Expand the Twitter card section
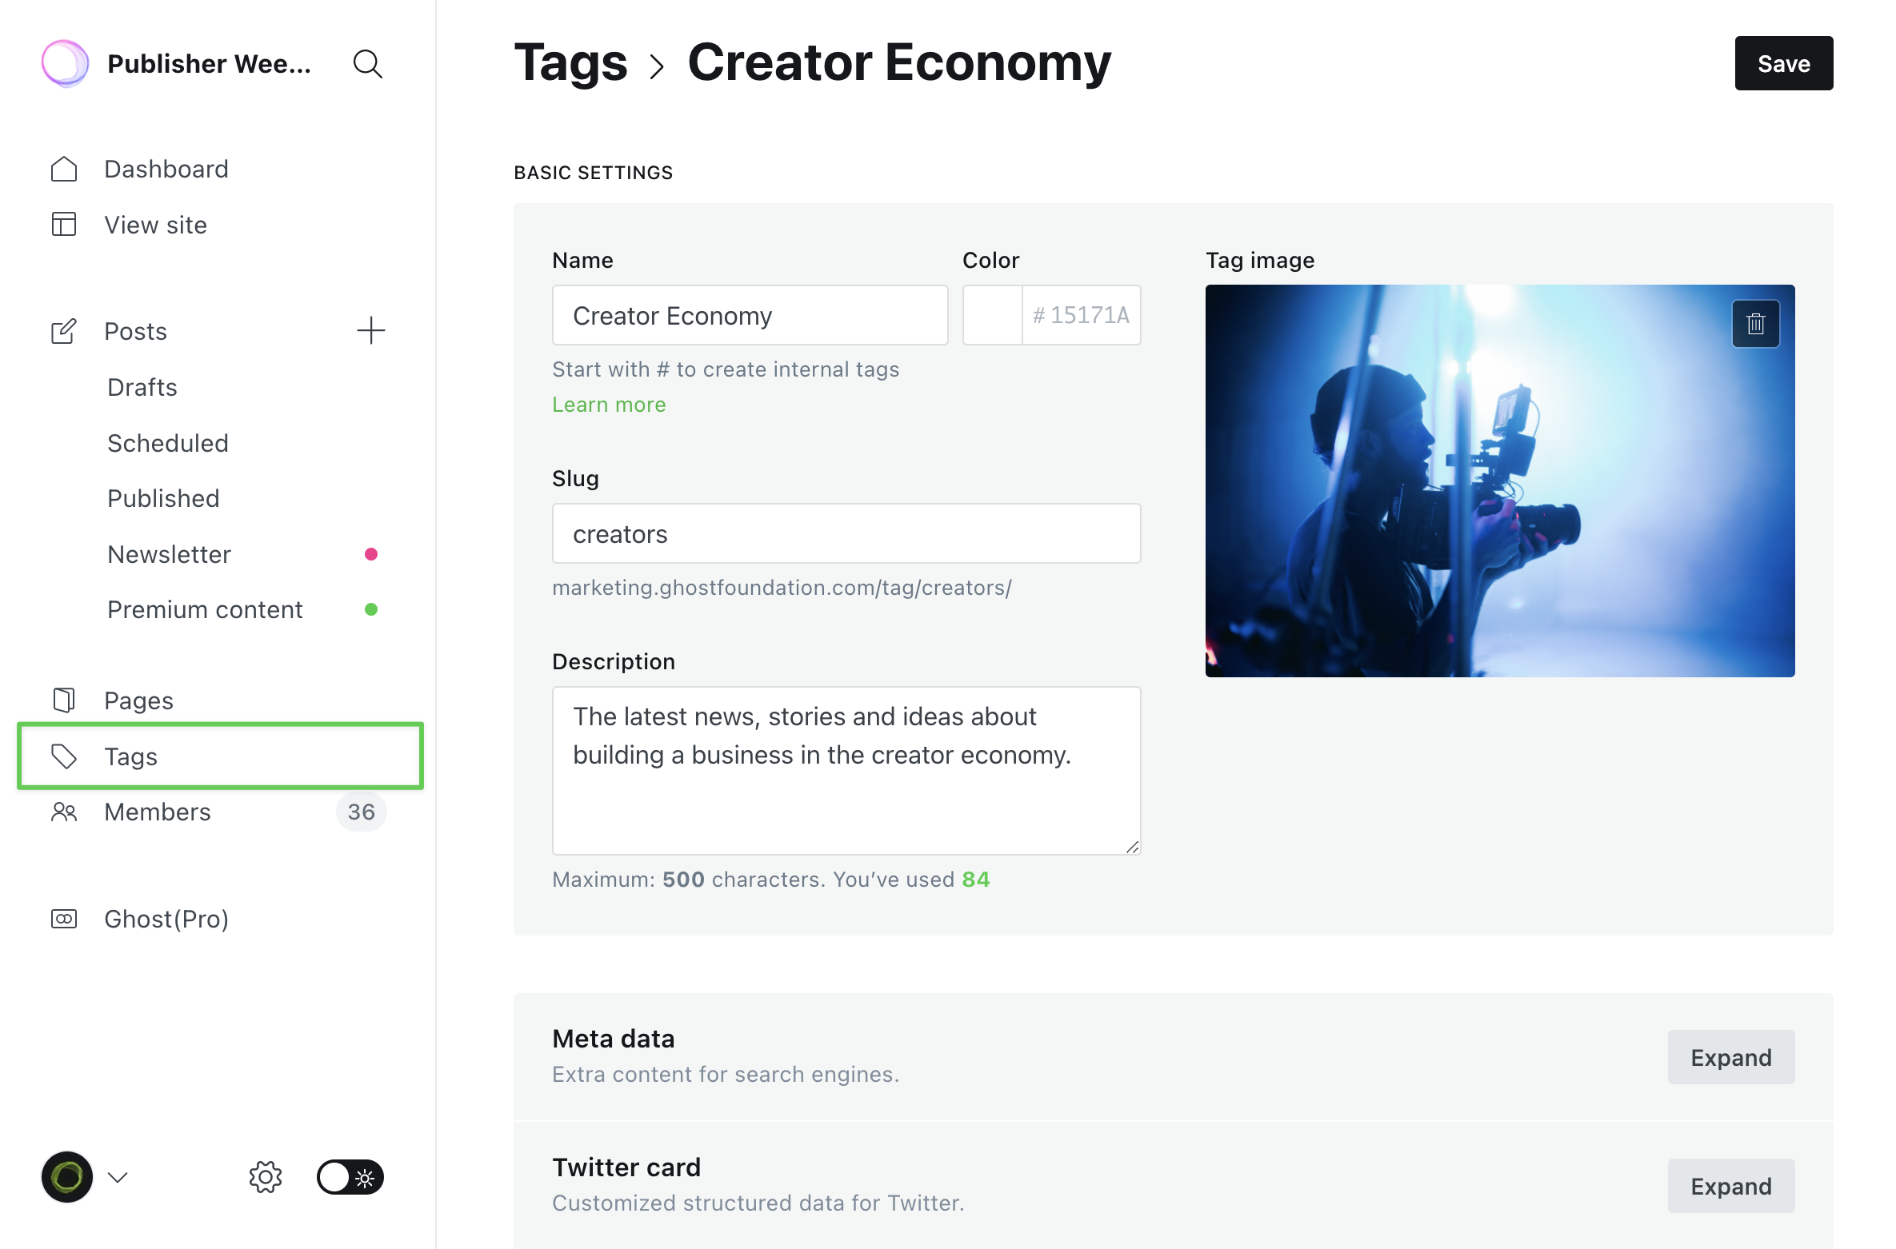This screenshot has width=1896, height=1249. click(1730, 1186)
